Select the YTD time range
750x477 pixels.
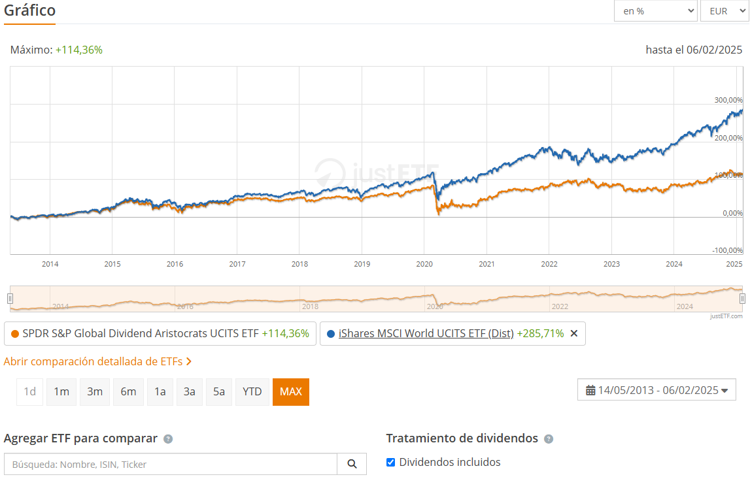click(252, 392)
